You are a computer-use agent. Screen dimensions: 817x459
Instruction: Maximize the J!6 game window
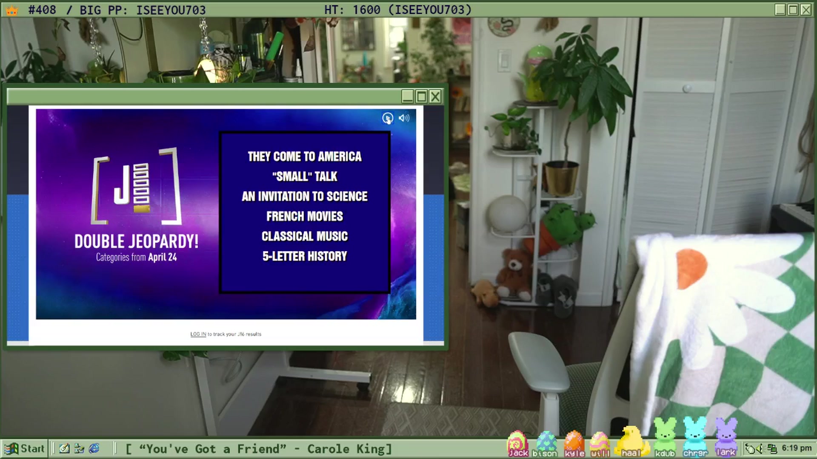click(421, 97)
